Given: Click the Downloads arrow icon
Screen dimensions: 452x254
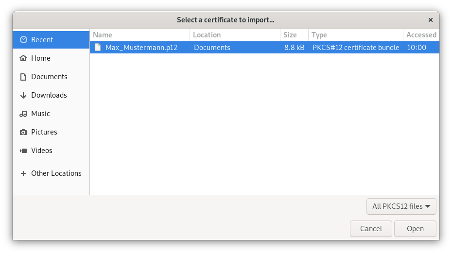Looking at the screenshot, I should point(23,95).
